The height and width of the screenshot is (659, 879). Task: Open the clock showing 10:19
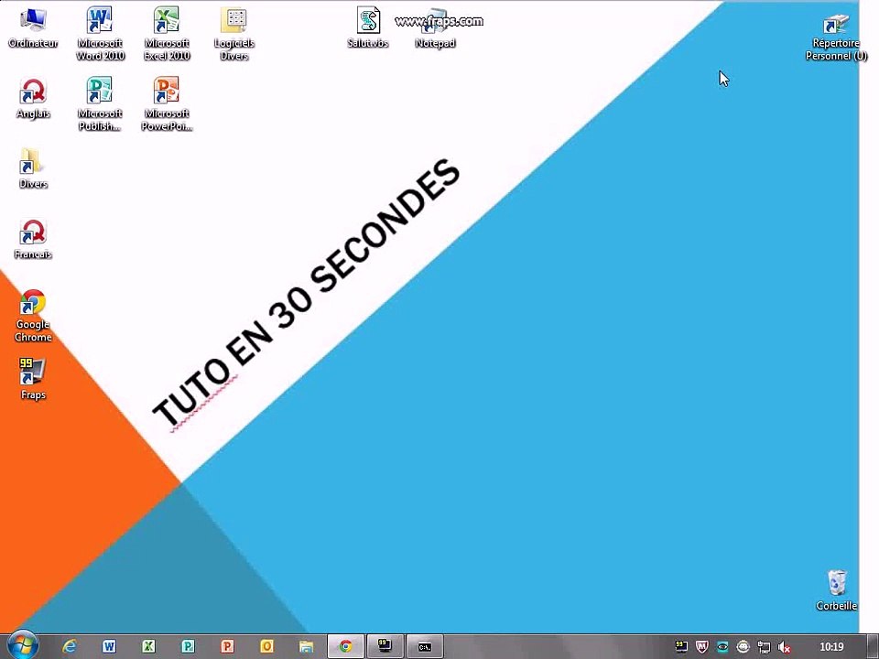[831, 647]
